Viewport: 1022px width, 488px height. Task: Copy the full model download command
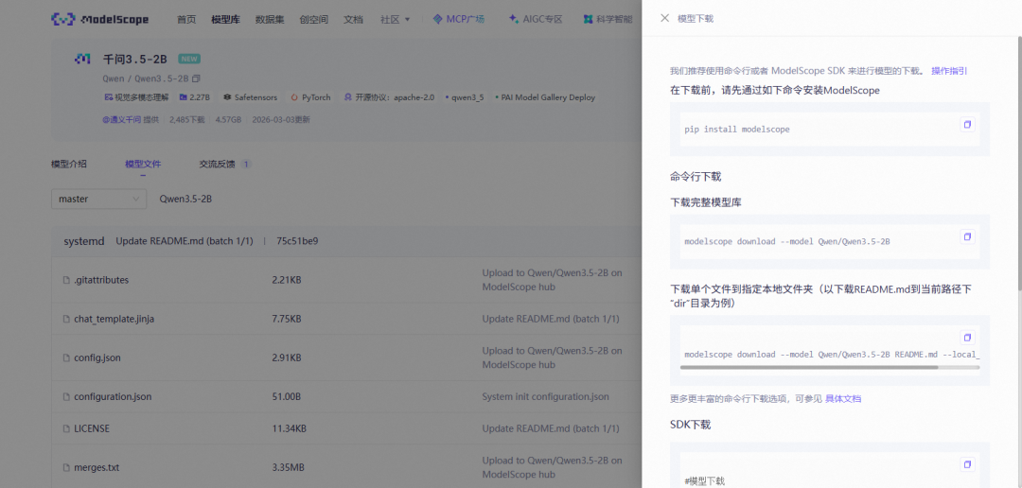967,236
